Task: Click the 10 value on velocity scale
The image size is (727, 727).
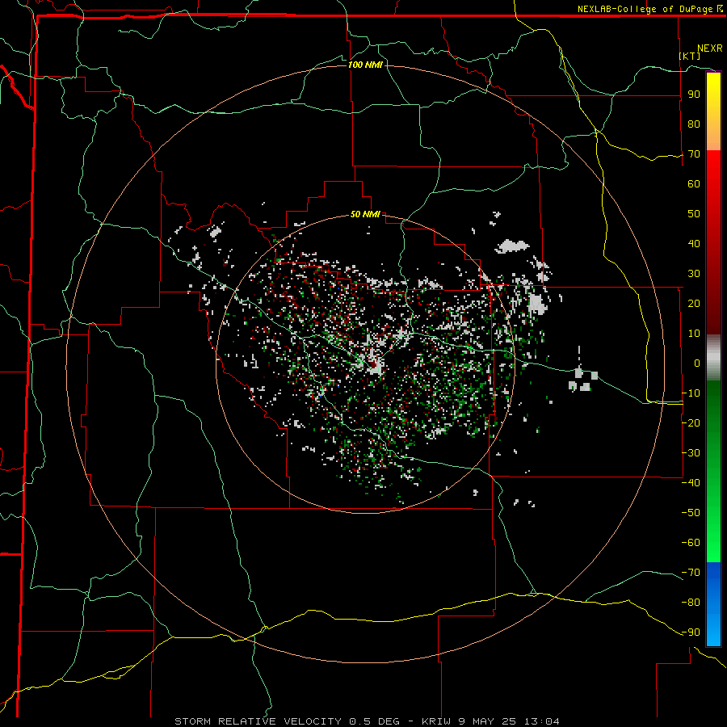Action: [x=694, y=334]
